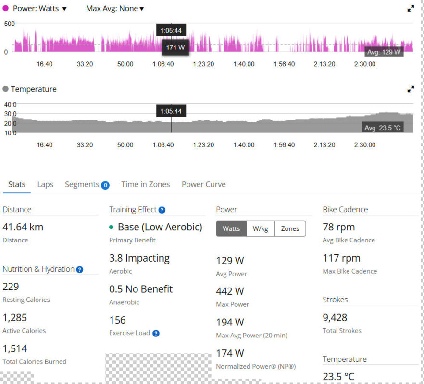The height and width of the screenshot is (384, 424).
Task: Click the Nutrition & Hydration heading
Action: (38, 269)
